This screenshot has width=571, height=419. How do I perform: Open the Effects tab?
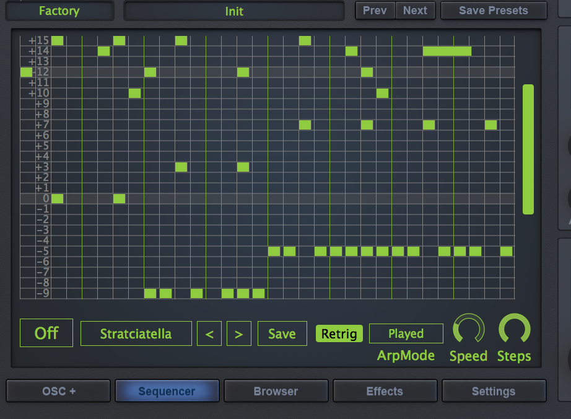pos(385,391)
